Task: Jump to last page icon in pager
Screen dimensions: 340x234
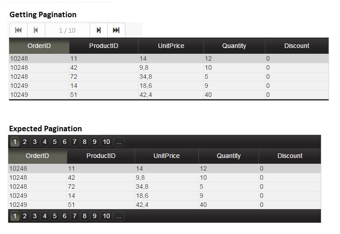Action: (116, 30)
